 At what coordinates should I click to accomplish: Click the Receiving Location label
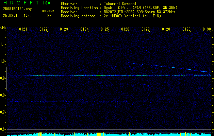click(x=79, y=8)
